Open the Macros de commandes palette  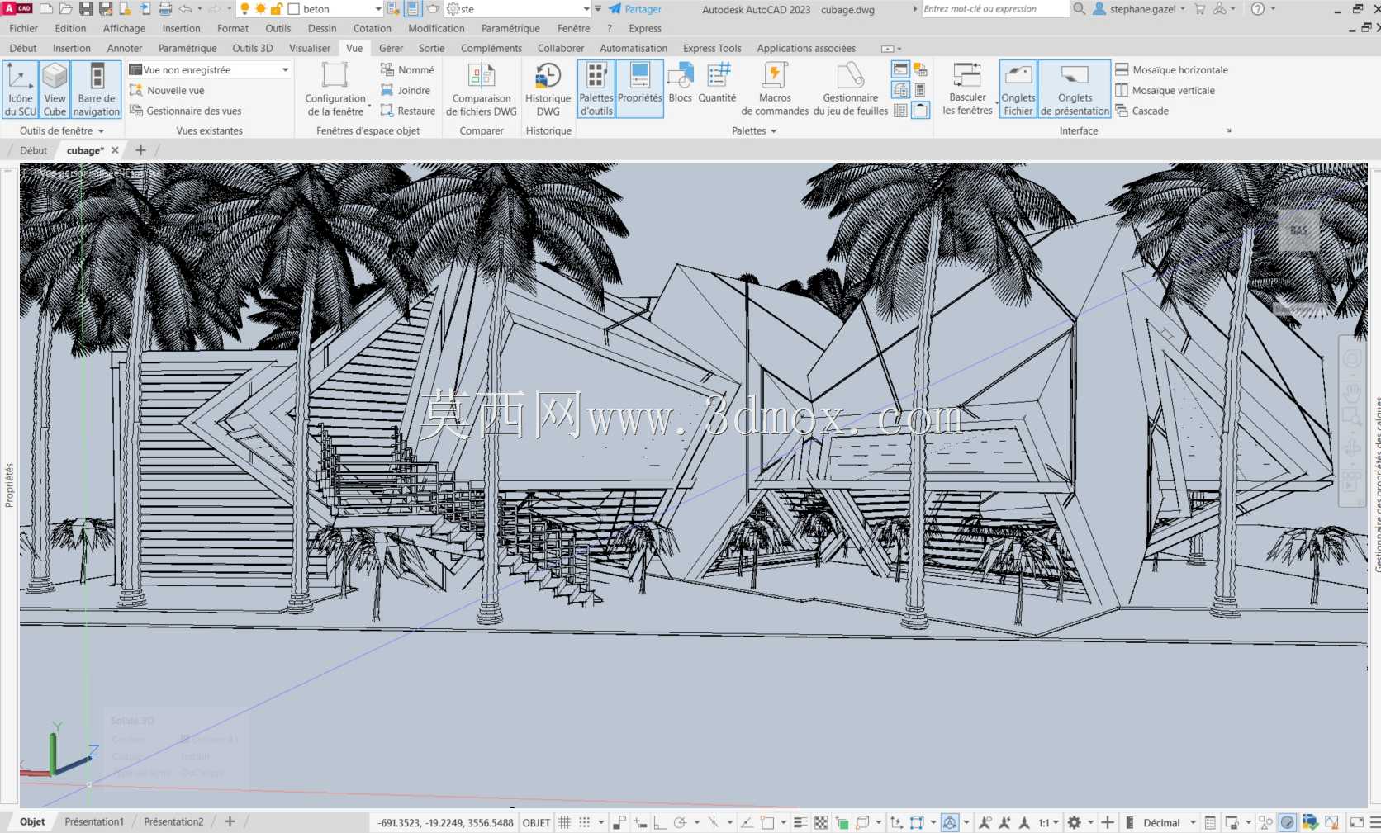click(x=775, y=89)
